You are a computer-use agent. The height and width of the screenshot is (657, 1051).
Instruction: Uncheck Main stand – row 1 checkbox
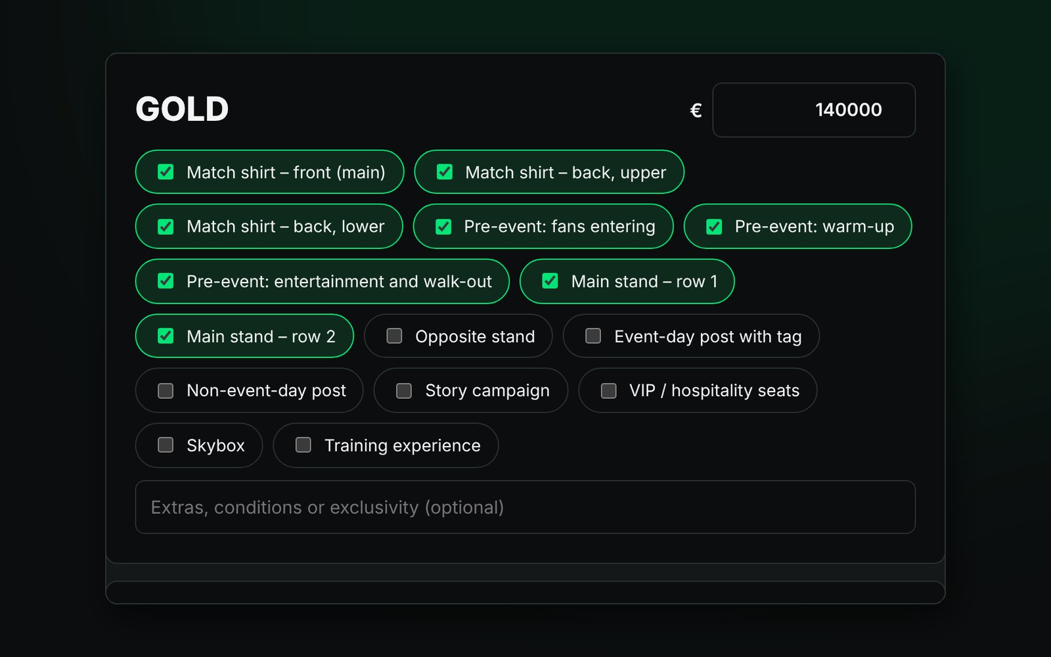point(550,281)
